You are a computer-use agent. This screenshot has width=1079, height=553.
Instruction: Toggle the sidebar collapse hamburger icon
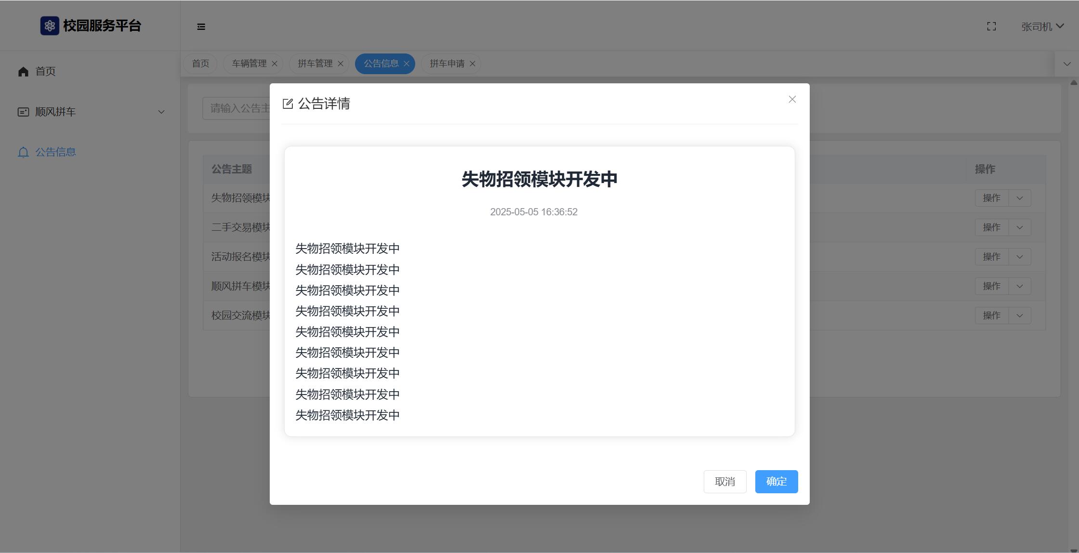pos(201,27)
